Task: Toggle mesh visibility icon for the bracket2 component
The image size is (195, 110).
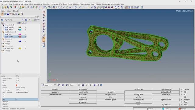Action: point(7,27)
